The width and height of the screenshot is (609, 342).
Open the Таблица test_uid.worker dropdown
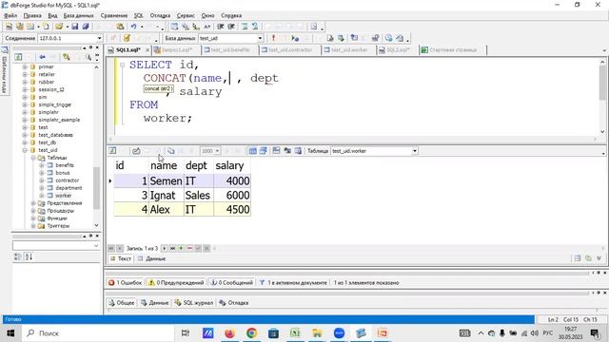coord(415,151)
